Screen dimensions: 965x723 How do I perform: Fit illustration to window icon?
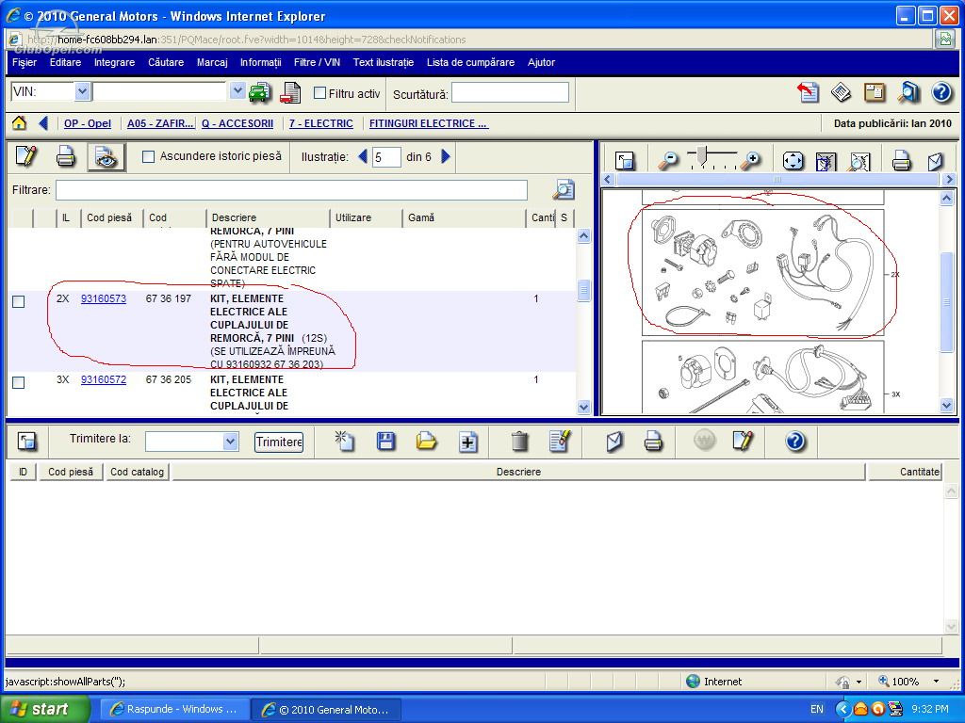(793, 160)
